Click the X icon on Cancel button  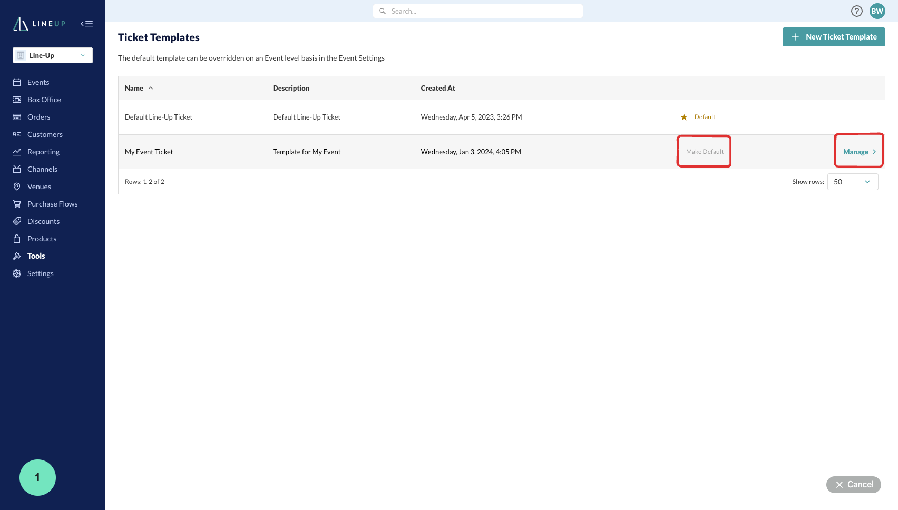tap(840, 485)
